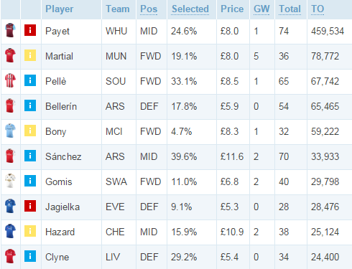Select the Hazard player row name

pyautogui.click(x=60, y=232)
